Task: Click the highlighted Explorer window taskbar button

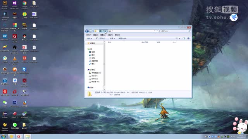Action: click(28, 136)
